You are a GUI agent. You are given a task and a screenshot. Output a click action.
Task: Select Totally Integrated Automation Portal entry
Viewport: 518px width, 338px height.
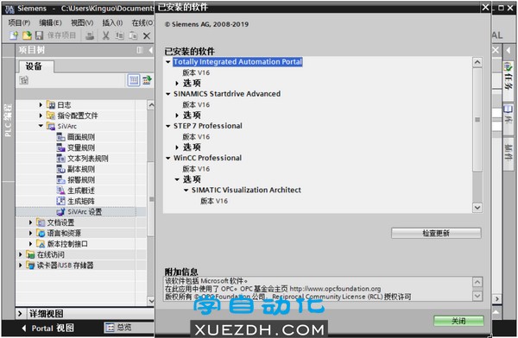(x=237, y=62)
